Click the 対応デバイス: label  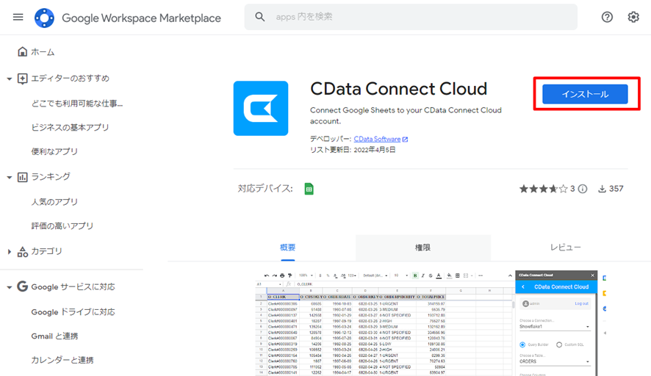[x=265, y=189]
